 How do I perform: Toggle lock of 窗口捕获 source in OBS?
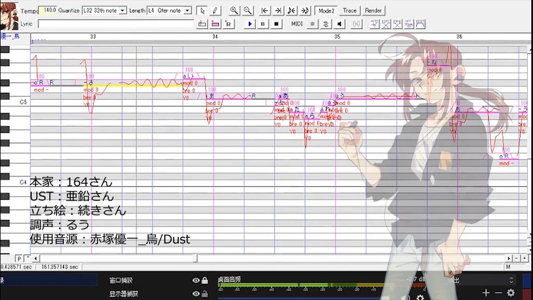[205, 280]
